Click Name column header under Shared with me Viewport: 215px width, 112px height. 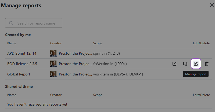[x=12, y=95]
